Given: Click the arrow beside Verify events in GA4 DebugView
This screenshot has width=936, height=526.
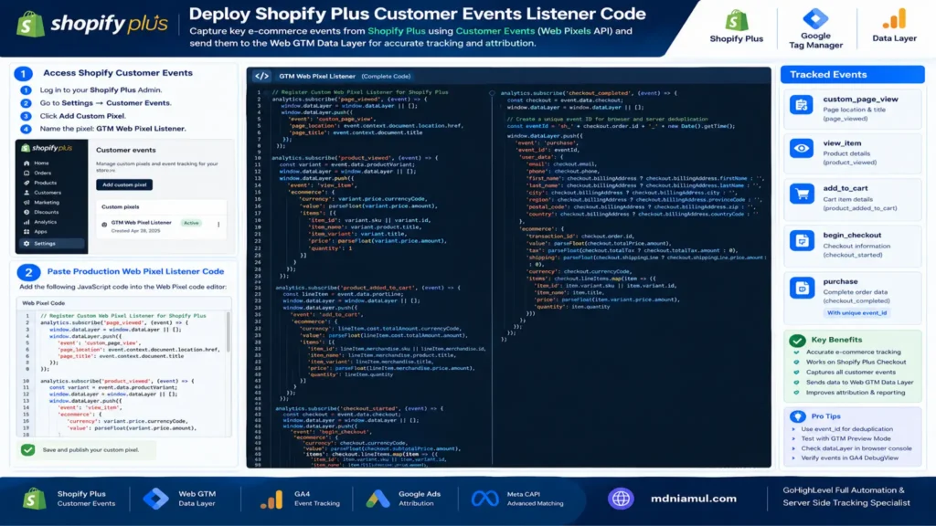Looking at the screenshot, I should (x=794, y=458).
